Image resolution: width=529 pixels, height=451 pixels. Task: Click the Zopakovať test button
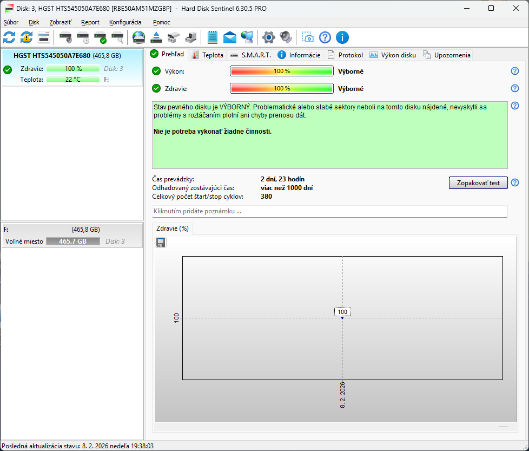coord(478,182)
